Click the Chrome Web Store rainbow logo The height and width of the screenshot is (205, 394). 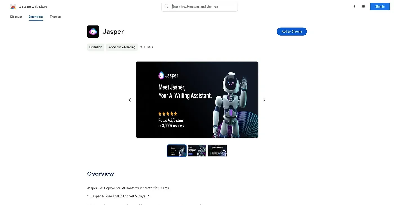(13, 7)
